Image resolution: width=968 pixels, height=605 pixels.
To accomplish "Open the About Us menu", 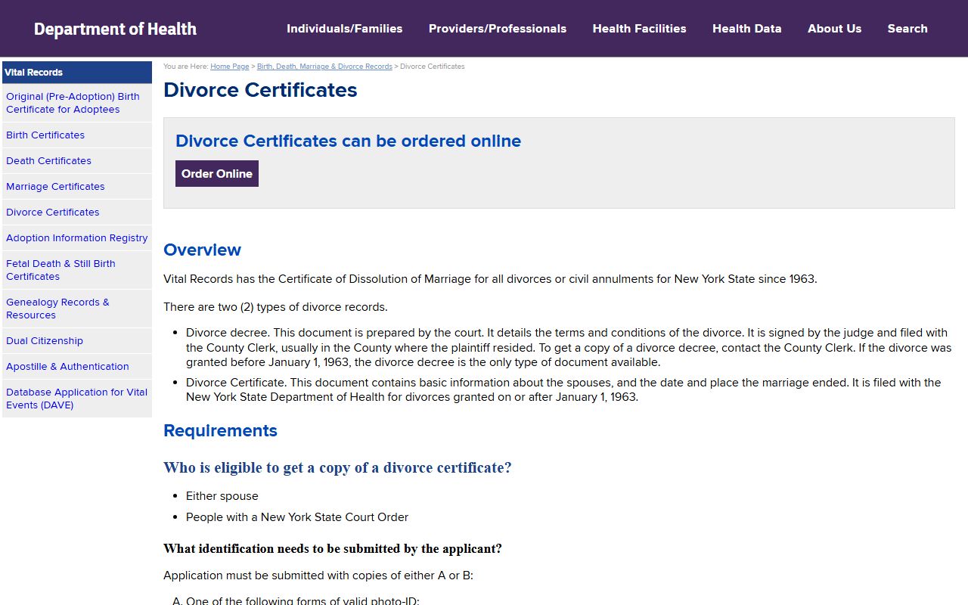I will click(834, 29).
